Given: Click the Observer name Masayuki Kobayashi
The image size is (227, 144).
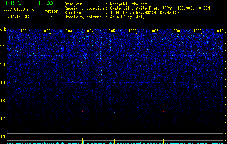Looking at the screenshot, I should coord(130,4).
